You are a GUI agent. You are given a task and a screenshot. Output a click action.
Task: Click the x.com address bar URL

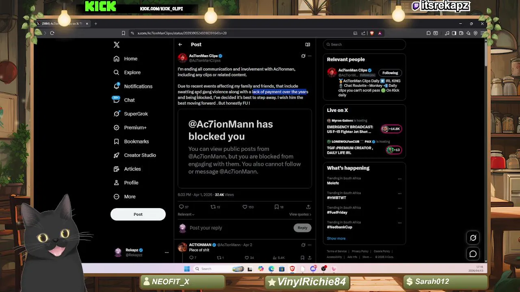(x=182, y=33)
